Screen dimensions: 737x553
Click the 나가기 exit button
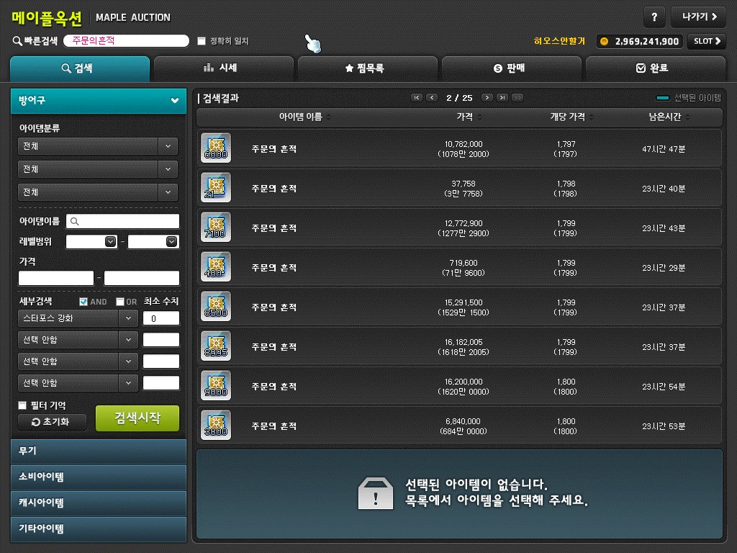[699, 17]
